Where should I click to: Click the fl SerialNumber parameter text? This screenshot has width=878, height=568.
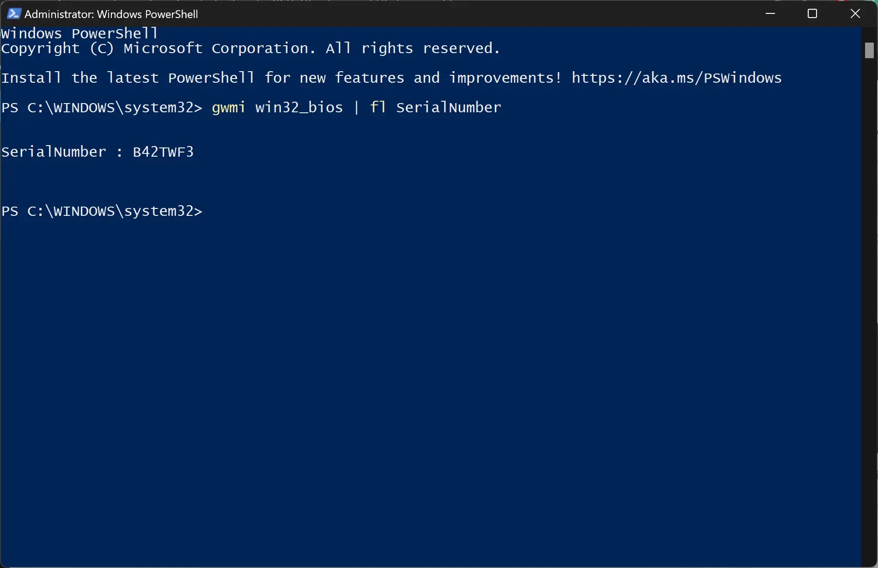click(435, 107)
